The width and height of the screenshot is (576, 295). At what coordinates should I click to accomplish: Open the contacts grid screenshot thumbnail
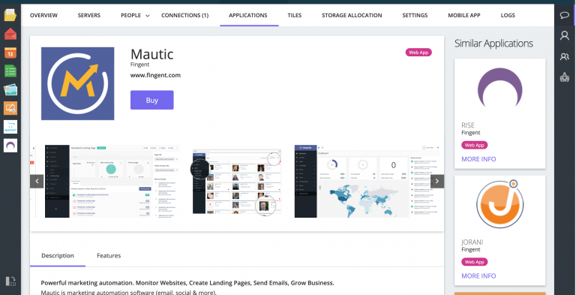(237, 182)
